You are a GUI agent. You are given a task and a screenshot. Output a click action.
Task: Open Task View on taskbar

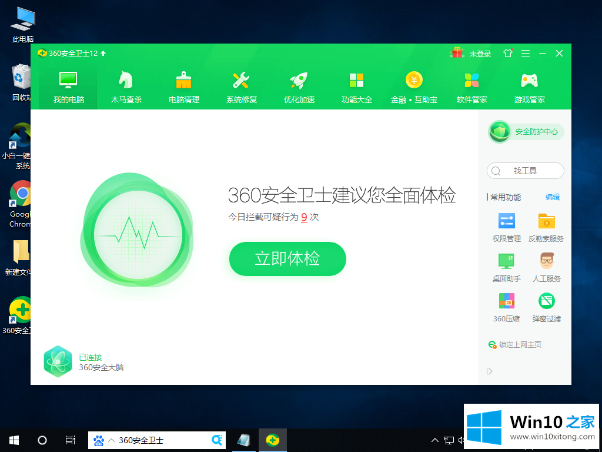tap(71, 440)
